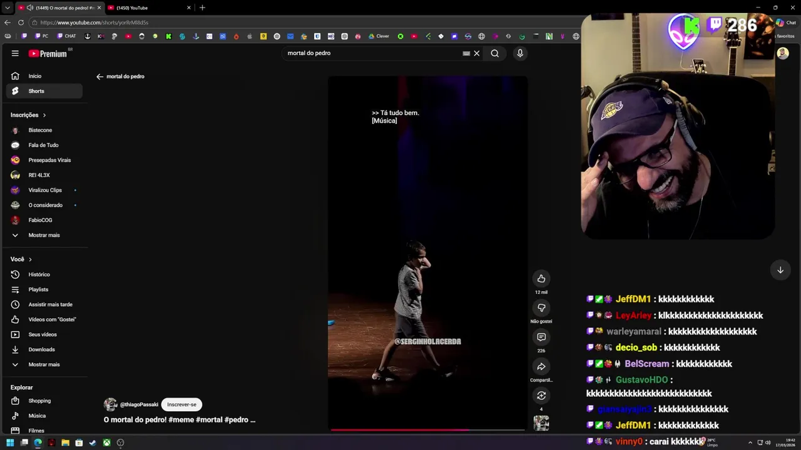The height and width of the screenshot is (450, 801).
Task: Open a new browser tab
Action: pyautogui.click(x=202, y=7)
